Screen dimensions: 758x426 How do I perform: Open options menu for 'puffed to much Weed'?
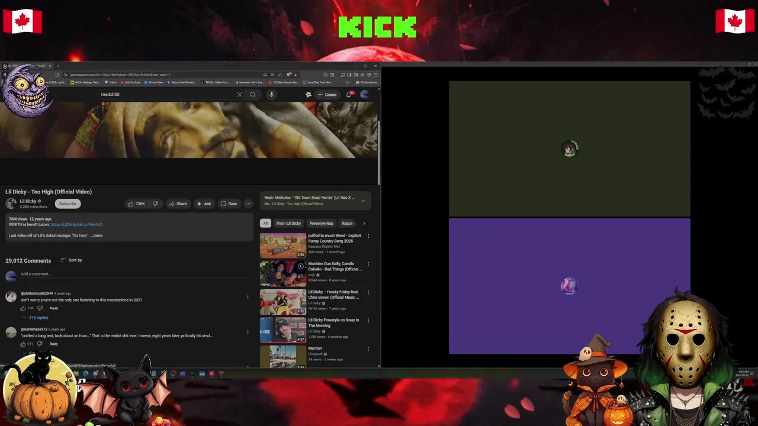(368, 236)
